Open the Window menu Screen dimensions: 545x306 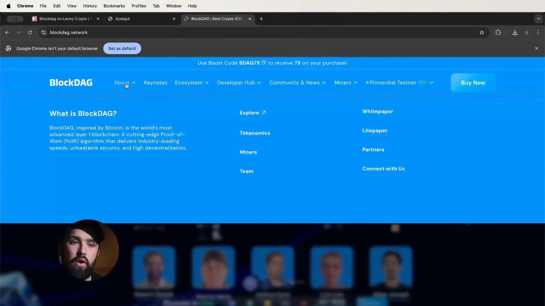point(173,6)
